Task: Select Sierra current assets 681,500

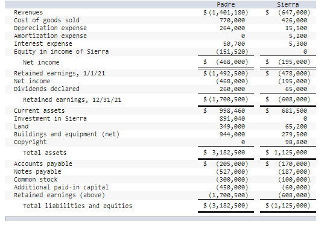Action: (294, 111)
